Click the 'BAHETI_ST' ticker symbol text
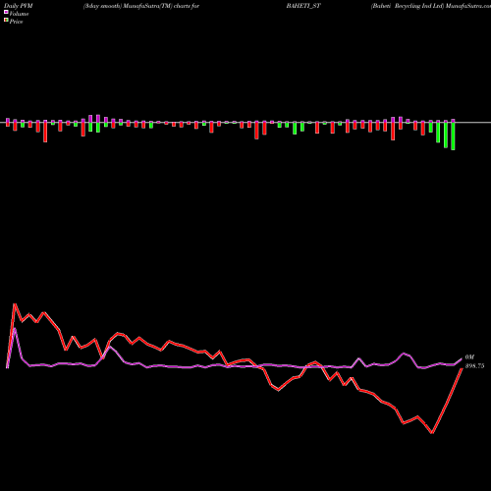Viewport: 491px width, 491px height. 303,6
